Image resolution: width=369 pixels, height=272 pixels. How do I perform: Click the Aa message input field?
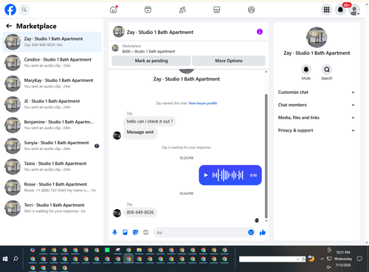(201, 232)
